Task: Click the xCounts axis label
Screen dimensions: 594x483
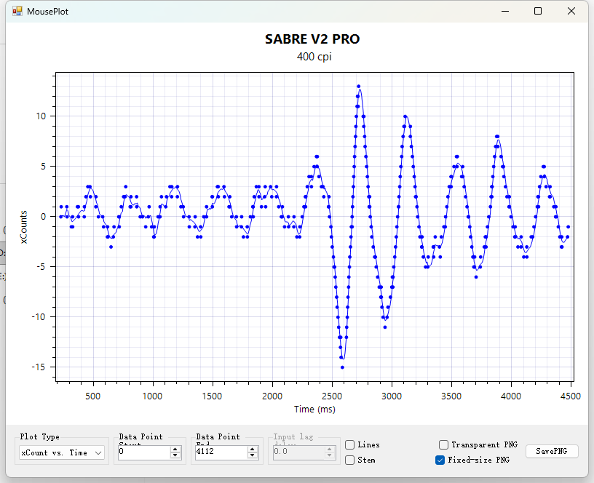Action: coord(23,227)
